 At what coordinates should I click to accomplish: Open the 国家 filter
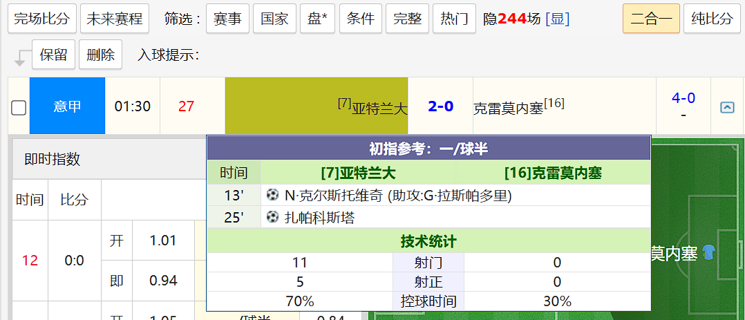[274, 19]
